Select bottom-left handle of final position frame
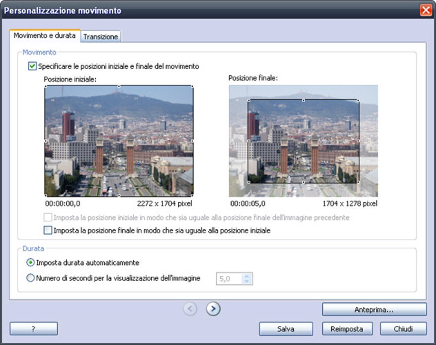The height and width of the screenshot is (345, 436). [249, 183]
